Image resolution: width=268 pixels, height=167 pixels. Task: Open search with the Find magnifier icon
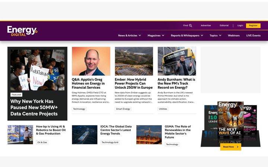191,26
